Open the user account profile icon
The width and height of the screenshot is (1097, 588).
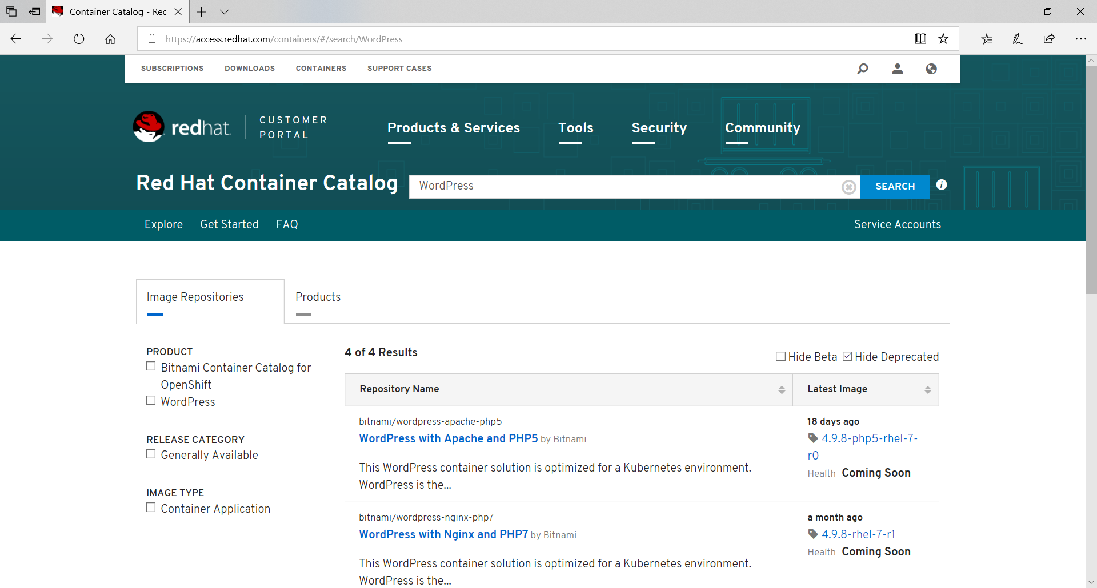pos(898,69)
